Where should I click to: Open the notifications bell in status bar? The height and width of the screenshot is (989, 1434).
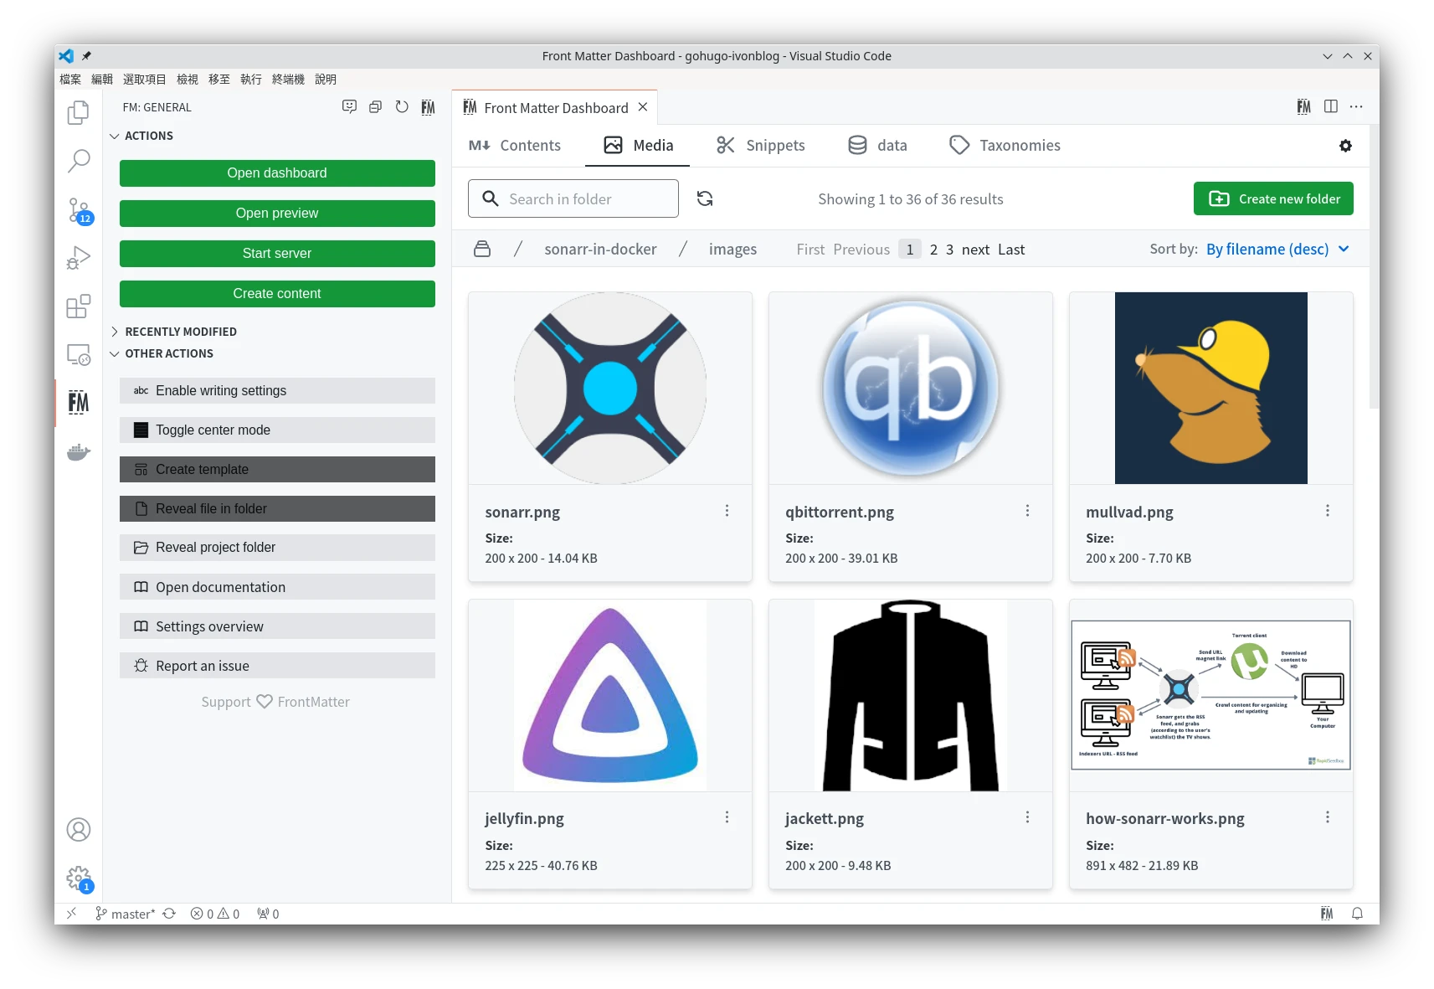tap(1357, 914)
